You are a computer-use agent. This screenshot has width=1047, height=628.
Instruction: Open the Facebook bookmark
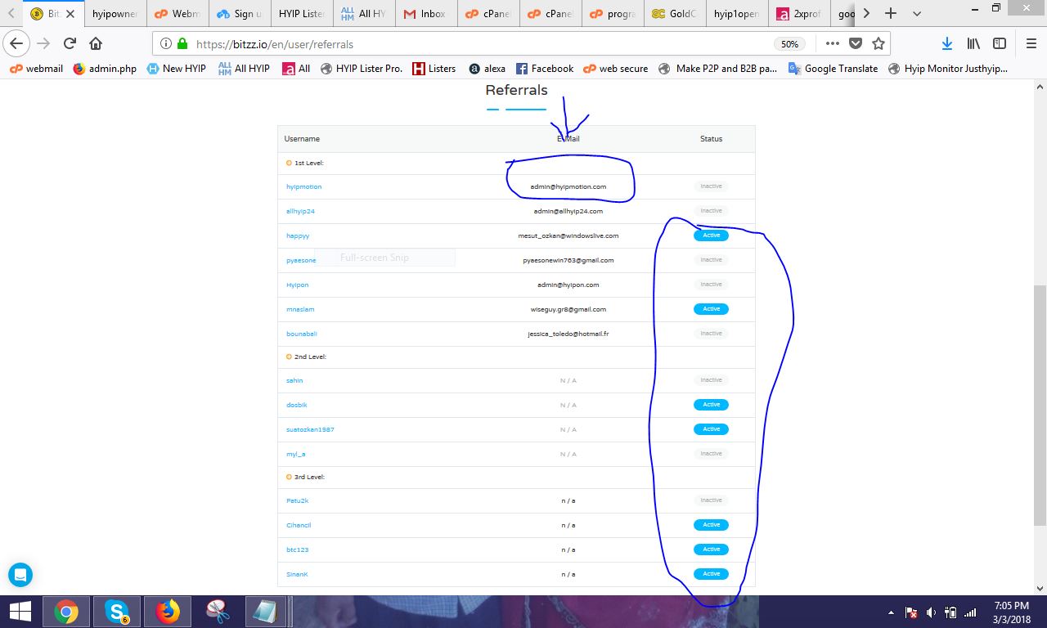point(544,69)
